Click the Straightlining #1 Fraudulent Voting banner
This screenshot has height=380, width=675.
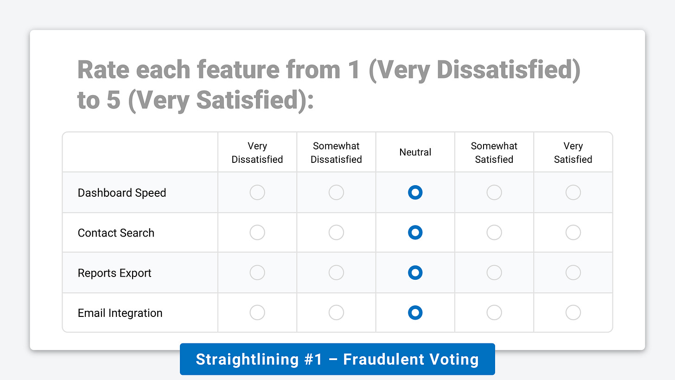coord(337,359)
